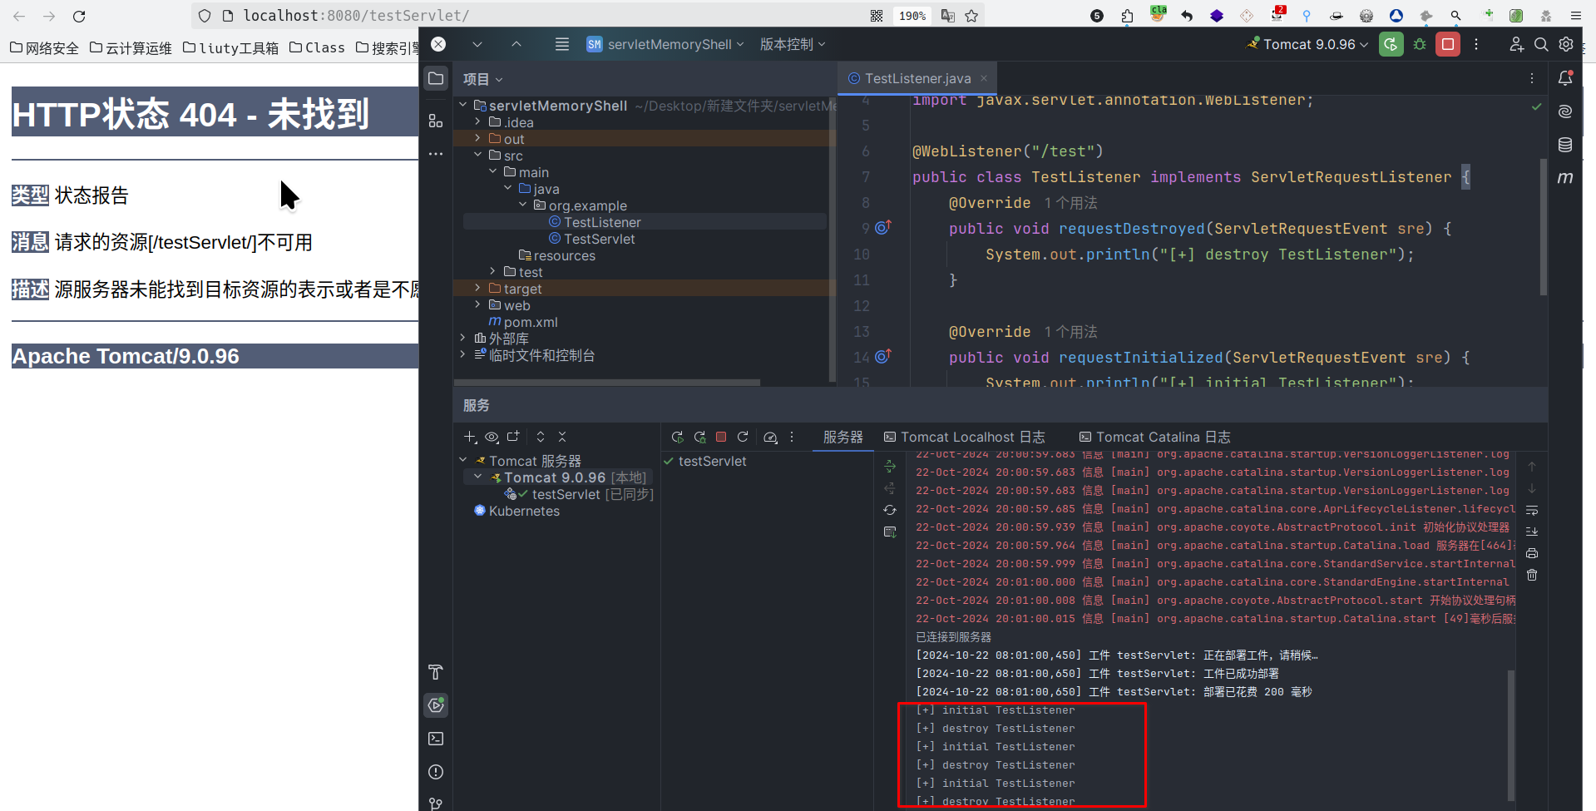Open selected service in new tab icon
The height and width of the screenshot is (811, 1596).
pyautogui.click(x=513, y=437)
